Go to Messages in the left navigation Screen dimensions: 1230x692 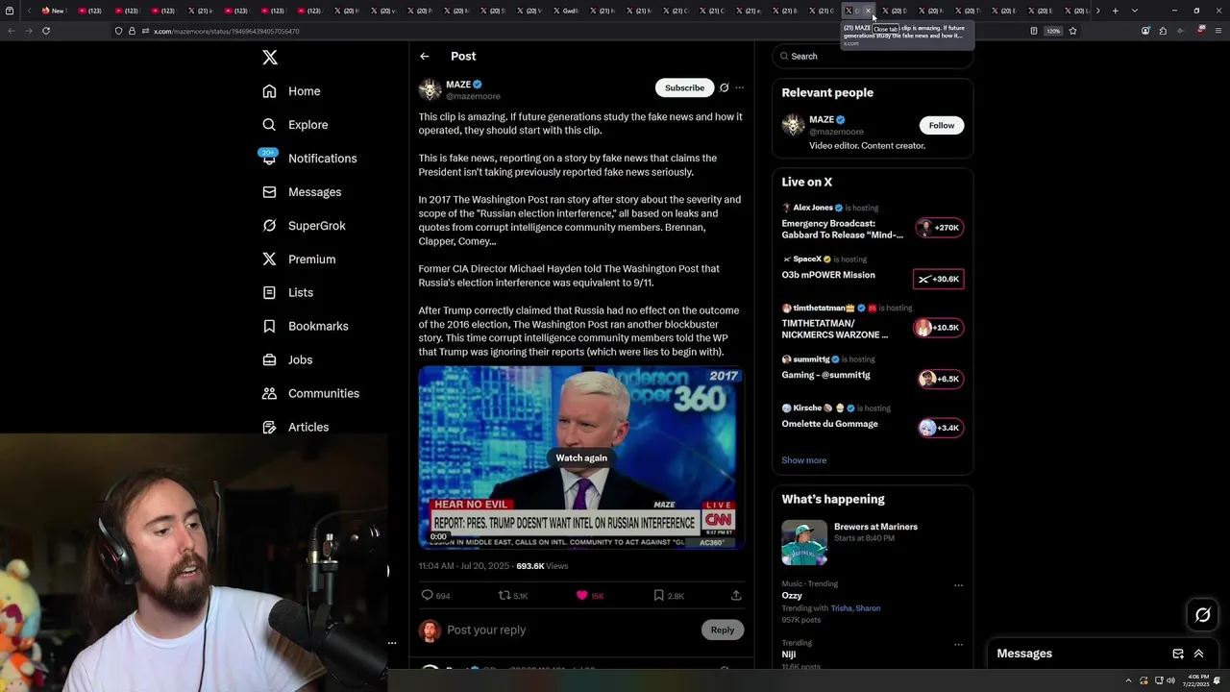pos(302,192)
